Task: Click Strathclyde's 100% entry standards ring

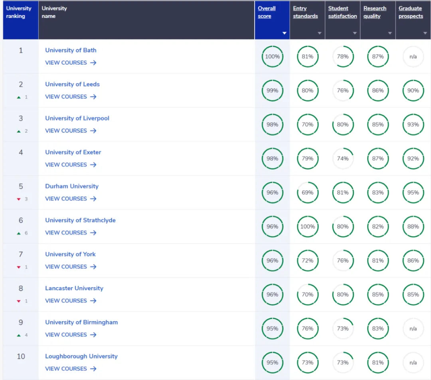Action: pos(308,226)
